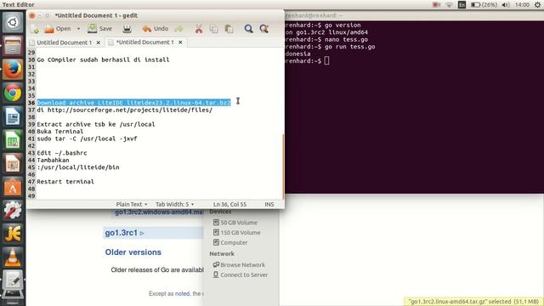Open the sound volume indicator
This screenshot has height=306, width=544.
pos(506,5)
